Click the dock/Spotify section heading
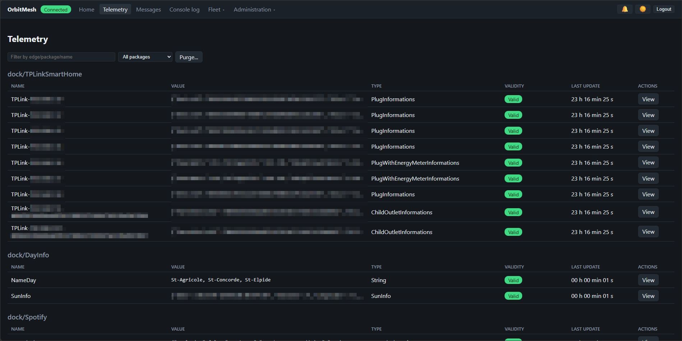 click(27, 317)
